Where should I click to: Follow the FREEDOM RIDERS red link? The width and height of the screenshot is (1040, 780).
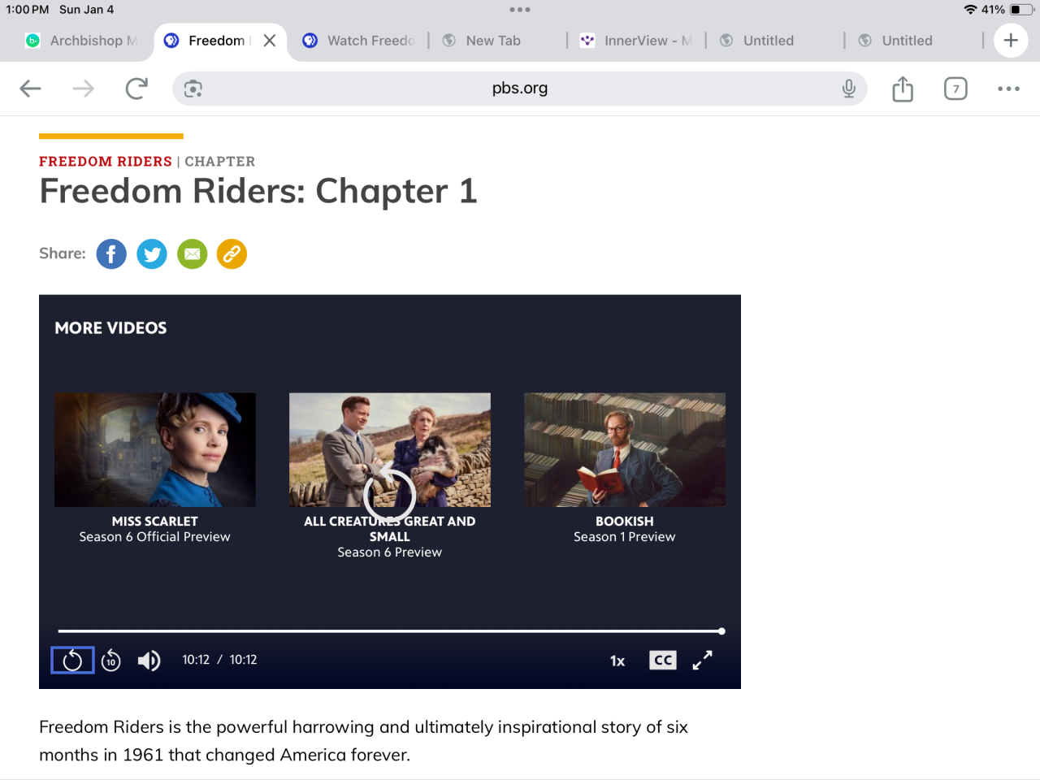106,162
